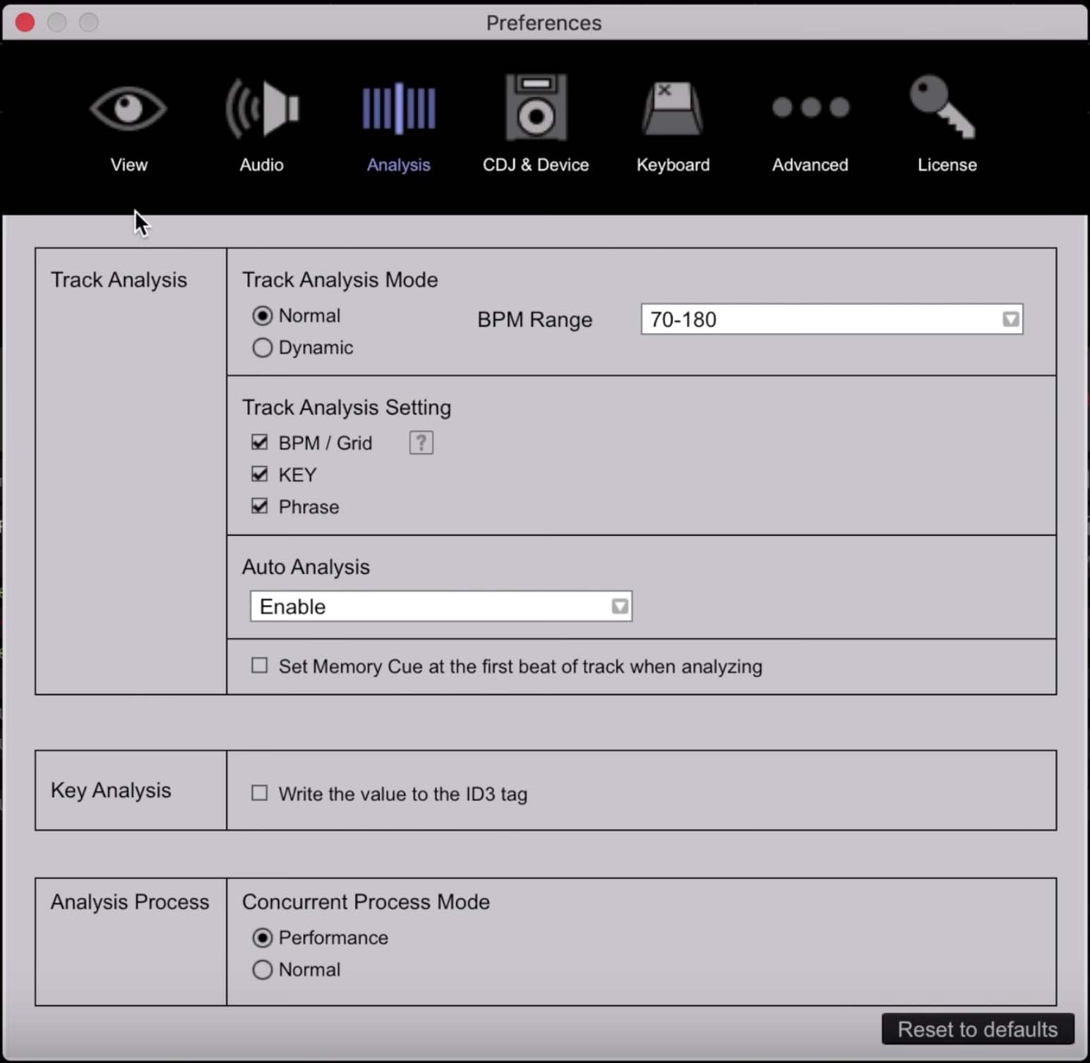Uncheck the KEY analysis checkbox
This screenshot has height=1063, width=1090.
pyautogui.click(x=260, y=474)
